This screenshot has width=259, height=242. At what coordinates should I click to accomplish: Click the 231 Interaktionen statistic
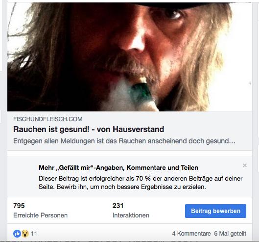tap(131, 211)
